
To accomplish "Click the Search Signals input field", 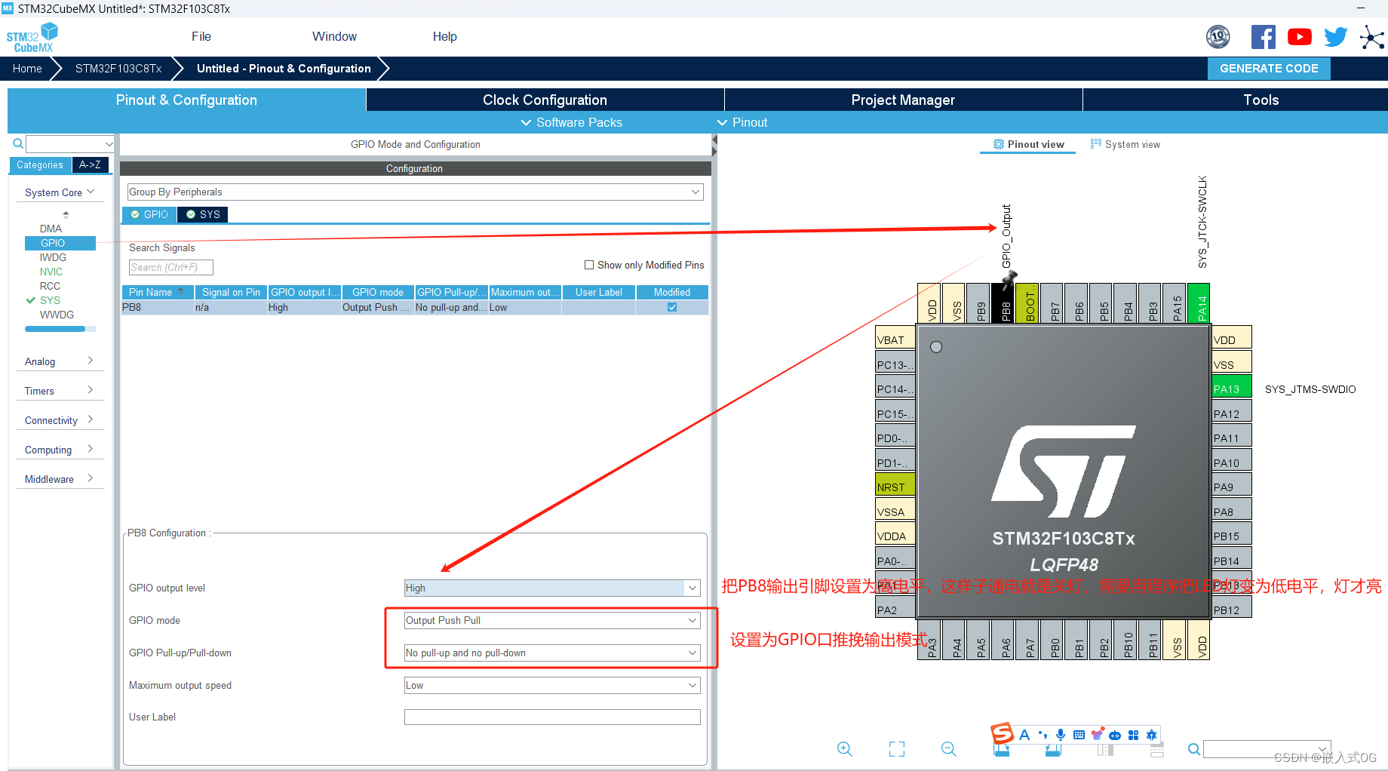I will click(x=171, y=267).
